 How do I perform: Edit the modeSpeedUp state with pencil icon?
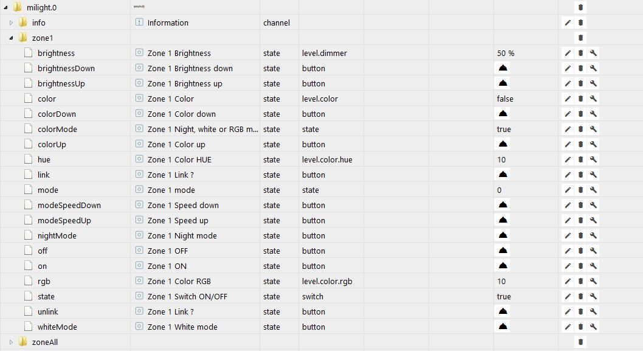coord(568,220)
